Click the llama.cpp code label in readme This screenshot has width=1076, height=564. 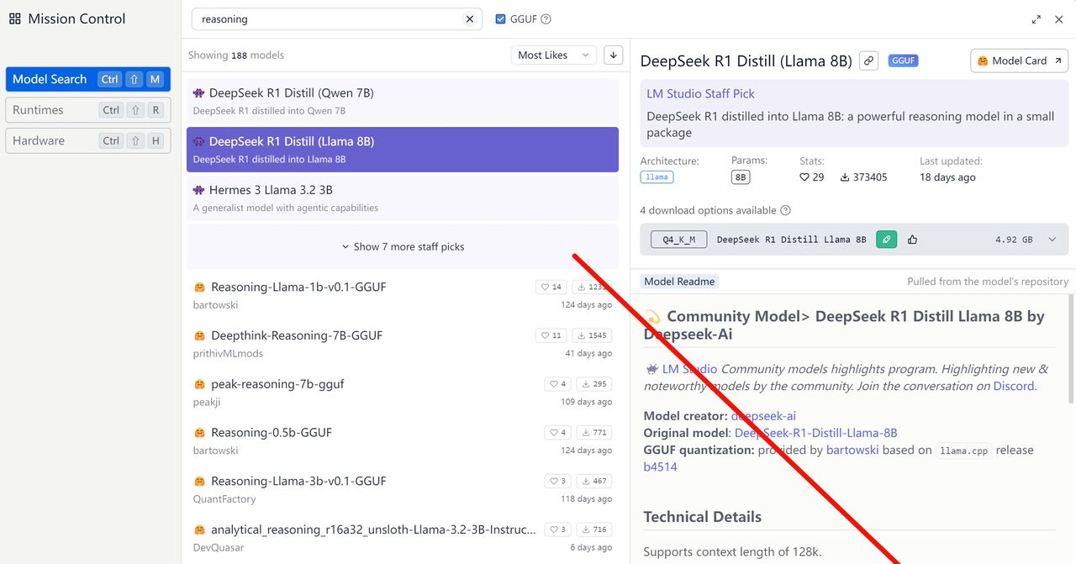[966, 451]
